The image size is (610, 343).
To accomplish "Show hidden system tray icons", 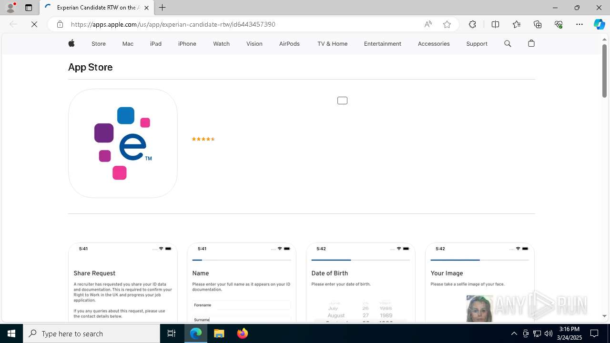I will pyautogui.click(x=514, y=333).
